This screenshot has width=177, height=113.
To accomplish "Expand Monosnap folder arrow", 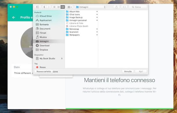I will [x=97, y=29].
